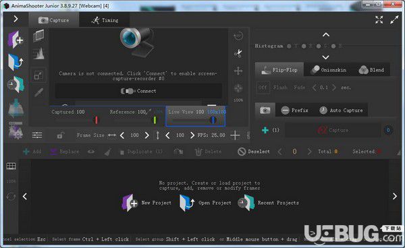Viewport: 405px width, 248px height.
Task: Switch to the Timing tab
Action: coord(105,20)
